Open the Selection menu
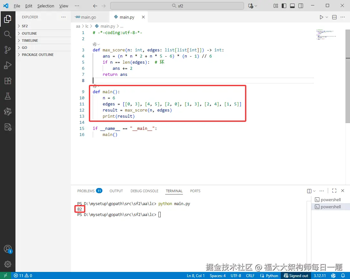 [x=46, y=6]
